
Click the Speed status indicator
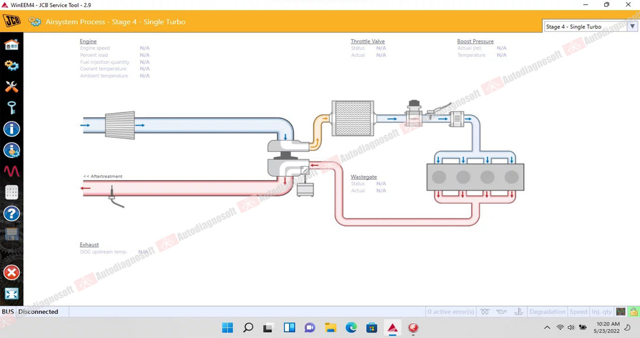click(x=578, y=312)
